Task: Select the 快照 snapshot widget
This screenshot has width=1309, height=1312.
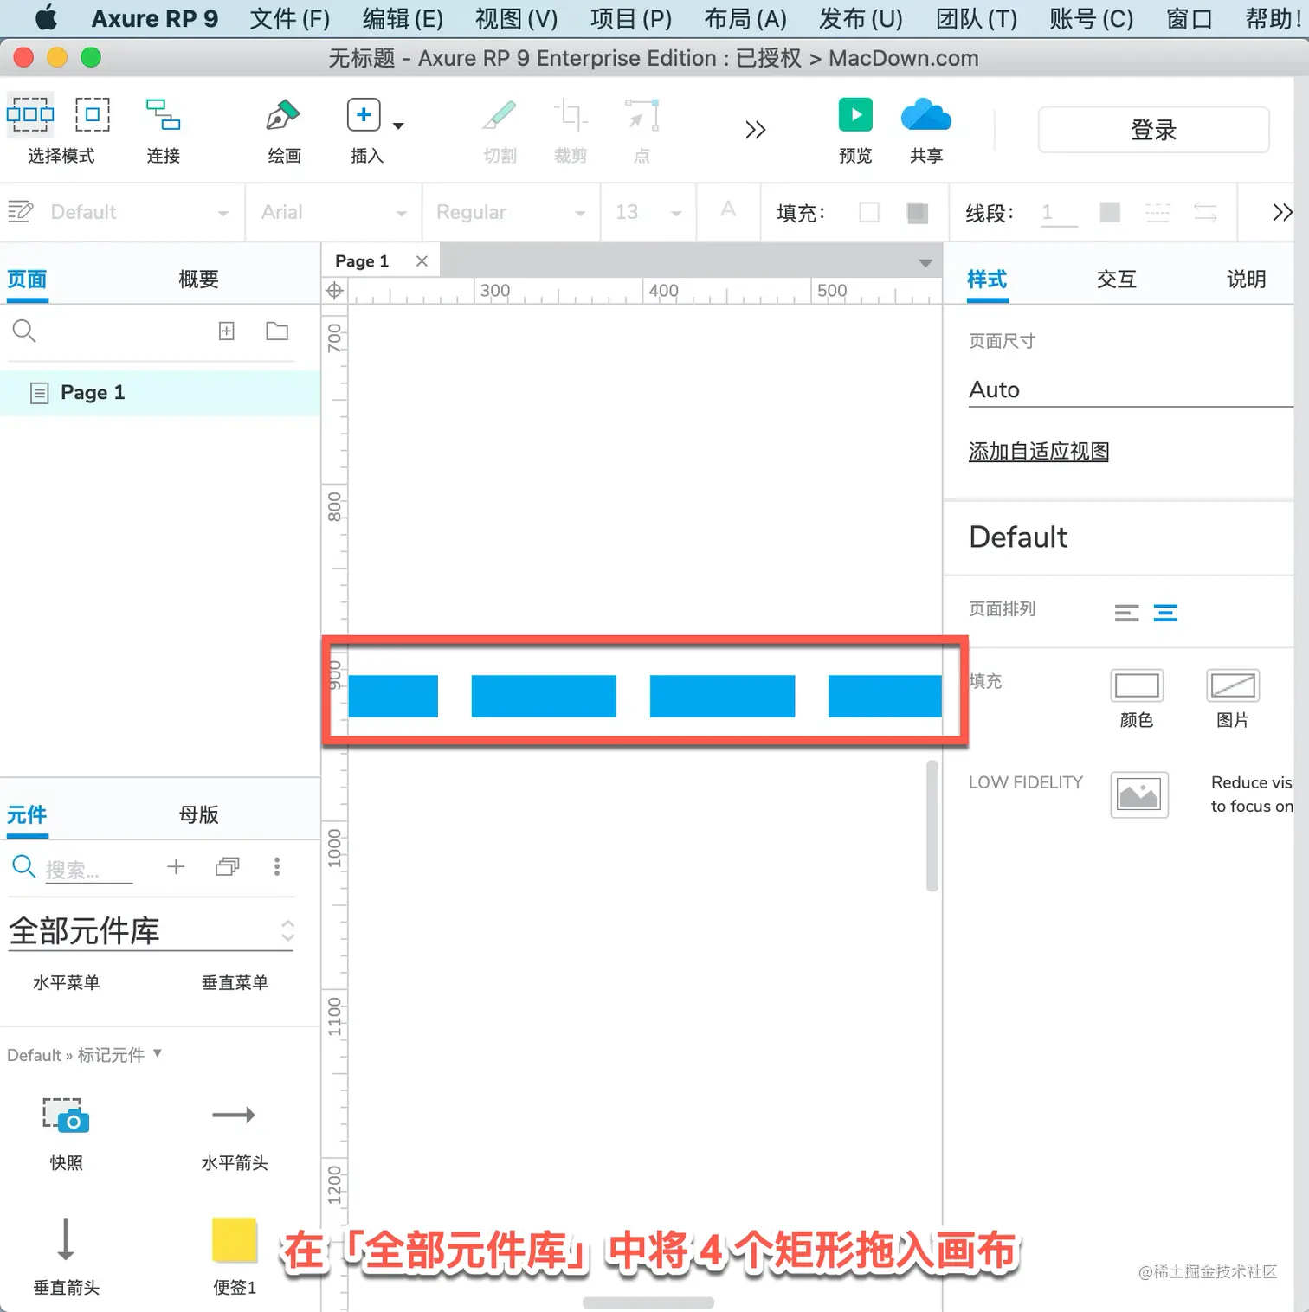Action: pos(66,1133)
